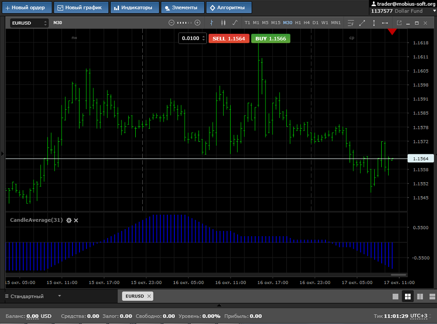Click BUY 1.1566 button

[x=271, y=39]
